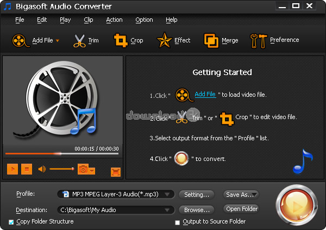This screenshot has width=326, height=230.
Task: Click the blue music note app icon in title bar
Action: 8,7
